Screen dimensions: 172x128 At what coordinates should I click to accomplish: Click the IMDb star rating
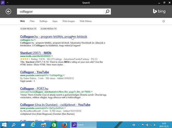pyautogui.click(x=25, y=59)
